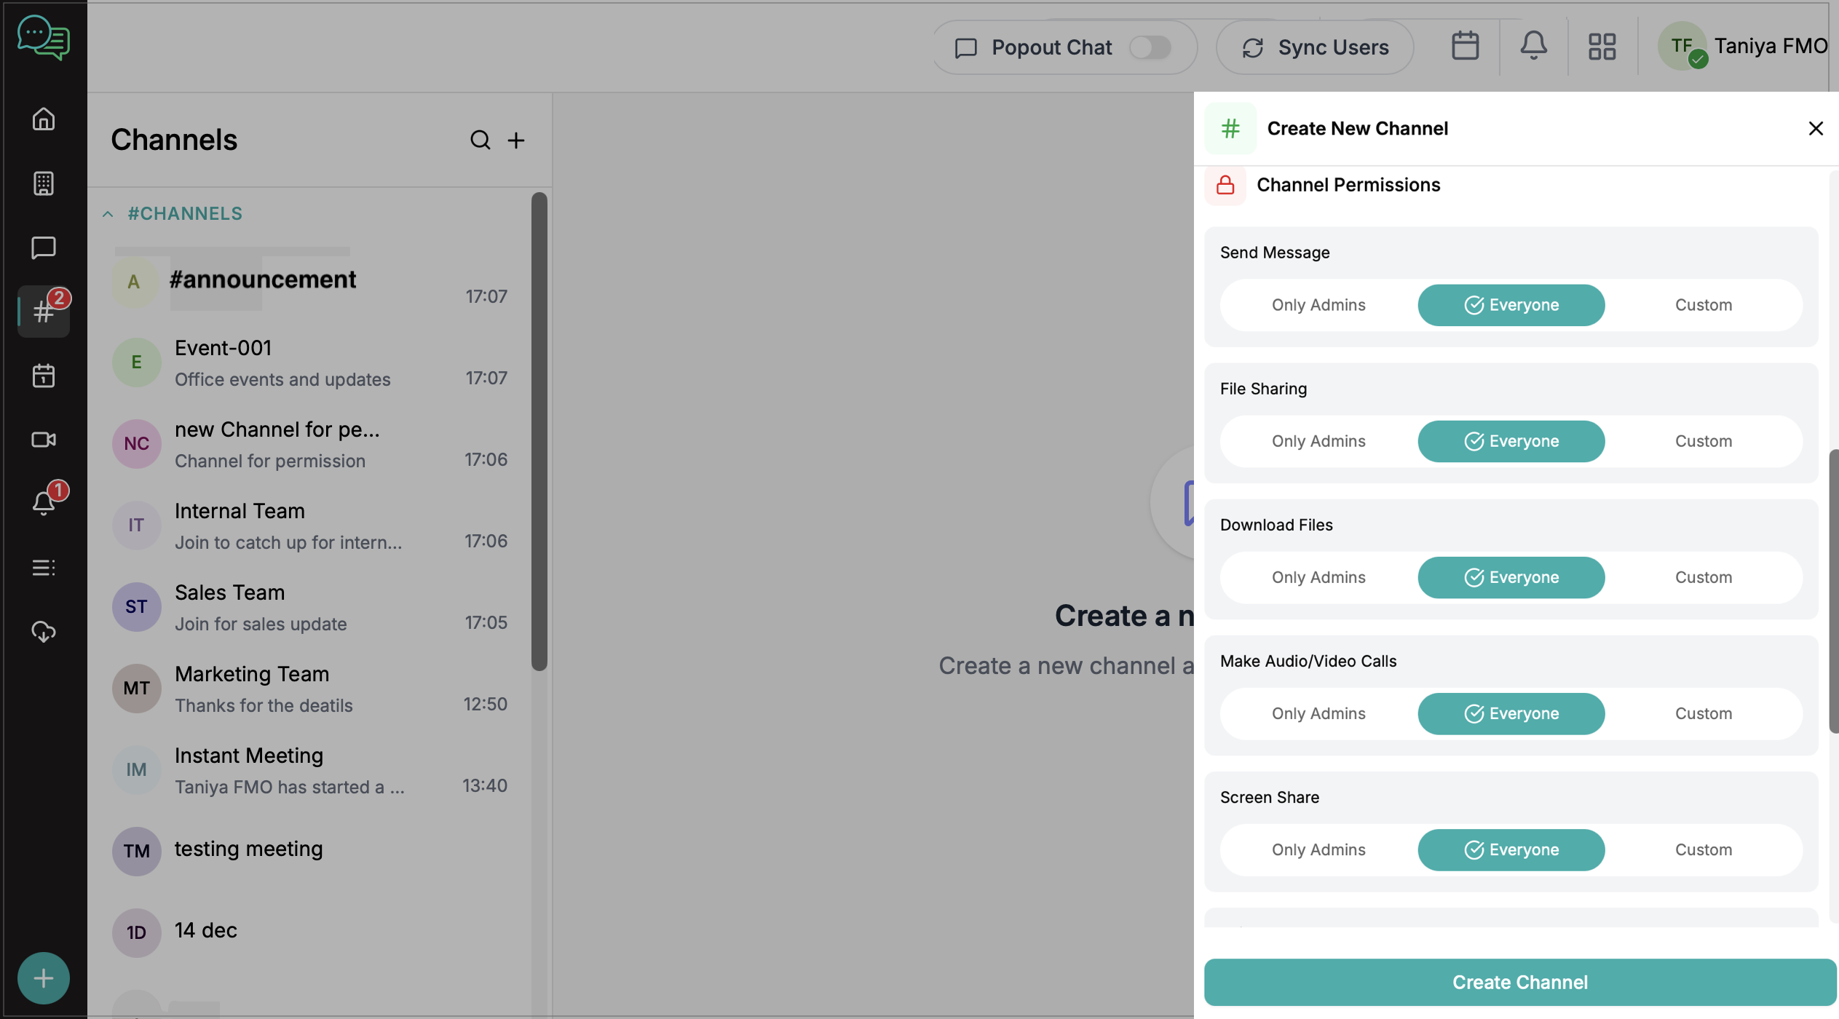This screenshot has width=1839, height=1019.
Task: Select Only Admins for Send Message
Action: pos(1318,305)
